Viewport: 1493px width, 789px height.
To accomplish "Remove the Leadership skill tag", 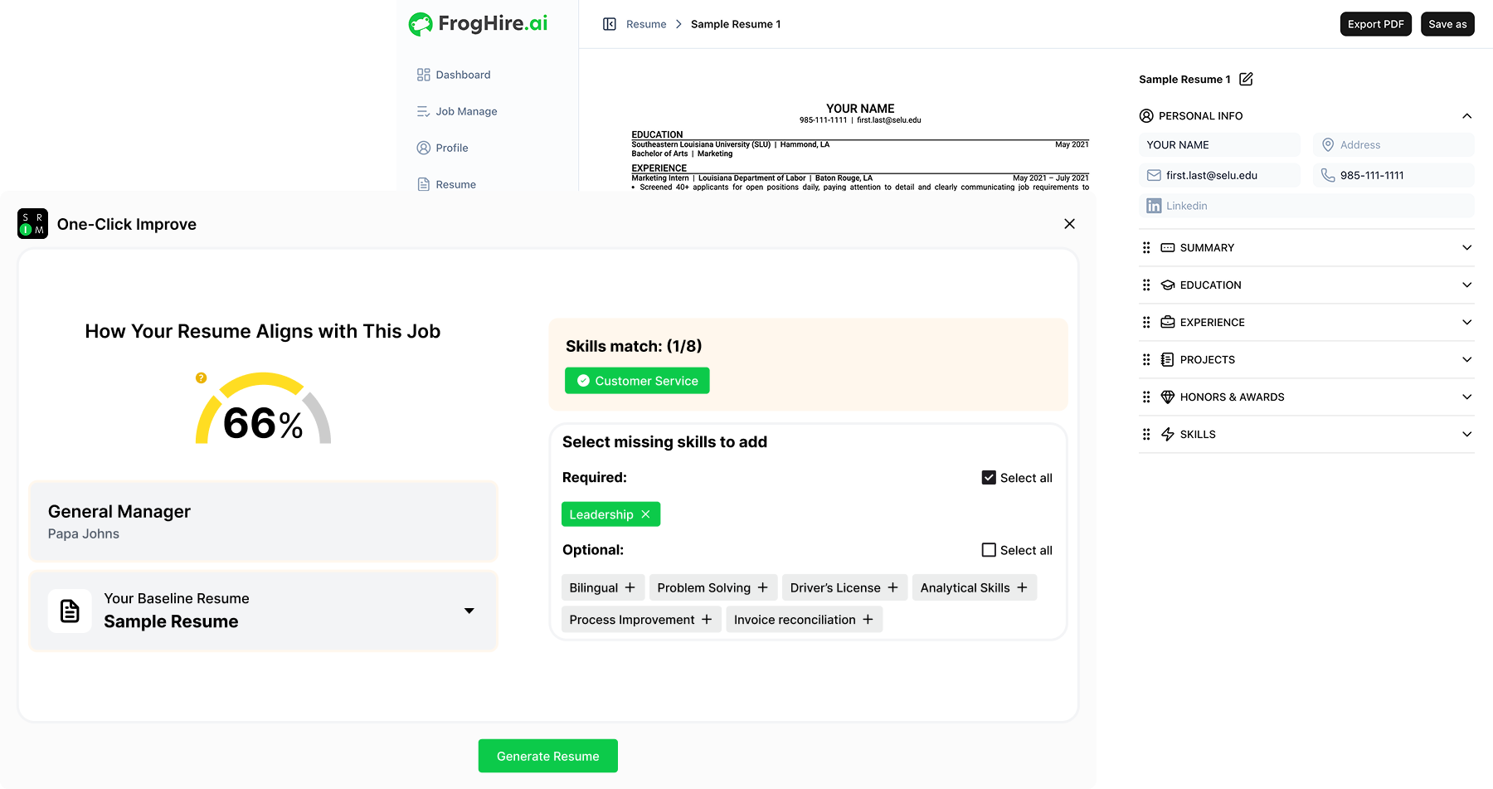I will [x=646, y=514].
